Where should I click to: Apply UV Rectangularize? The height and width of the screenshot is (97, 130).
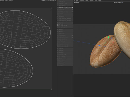coord(63,38)
